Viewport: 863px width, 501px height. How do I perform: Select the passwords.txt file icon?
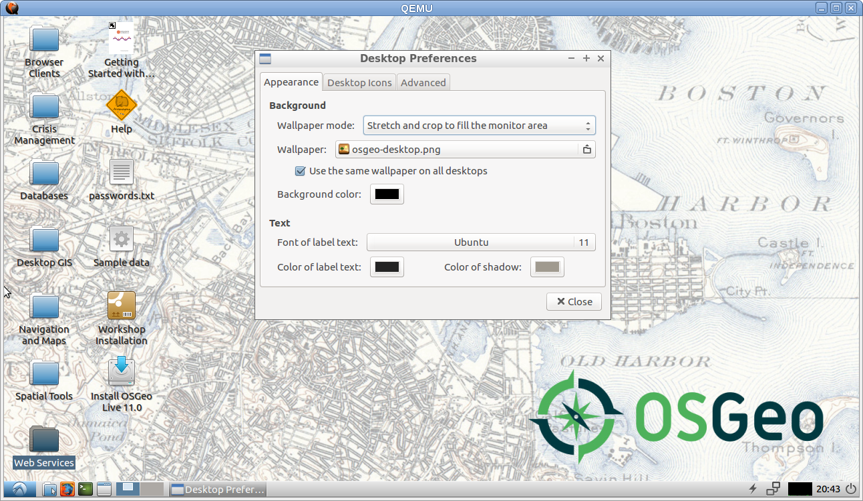[122, 172]
